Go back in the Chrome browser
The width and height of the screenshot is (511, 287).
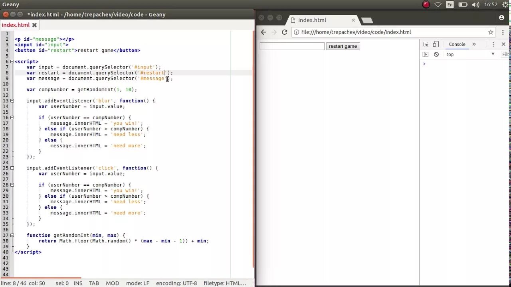tap(263, 32)
